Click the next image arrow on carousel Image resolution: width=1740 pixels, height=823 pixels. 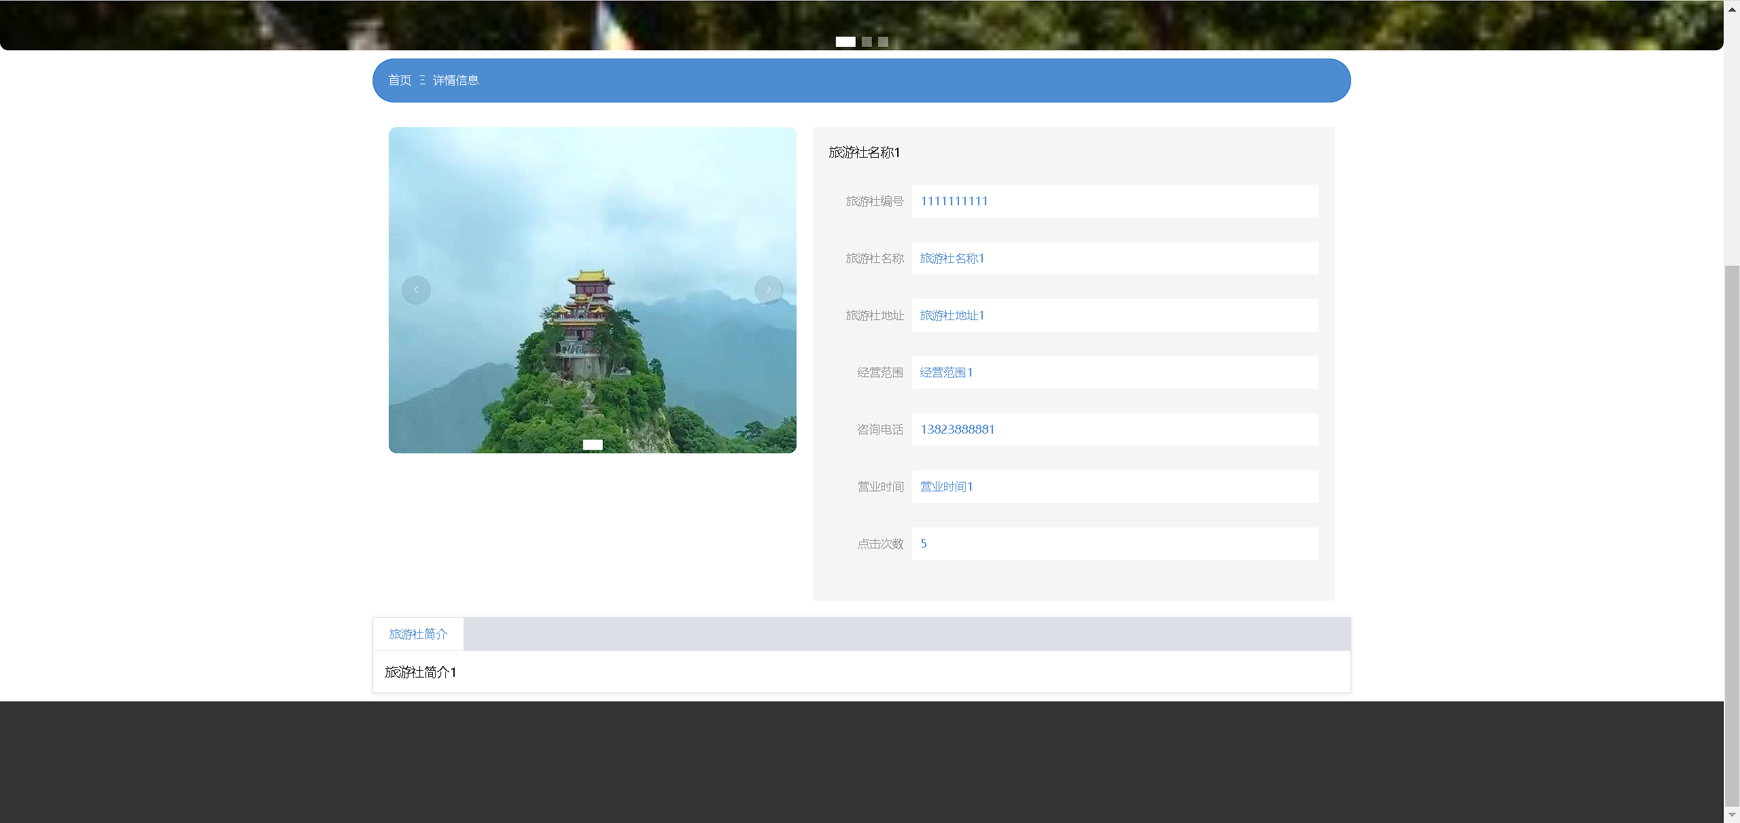click(769, 290)
